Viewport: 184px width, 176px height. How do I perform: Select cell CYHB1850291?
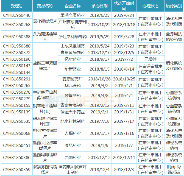coord(17,79)
